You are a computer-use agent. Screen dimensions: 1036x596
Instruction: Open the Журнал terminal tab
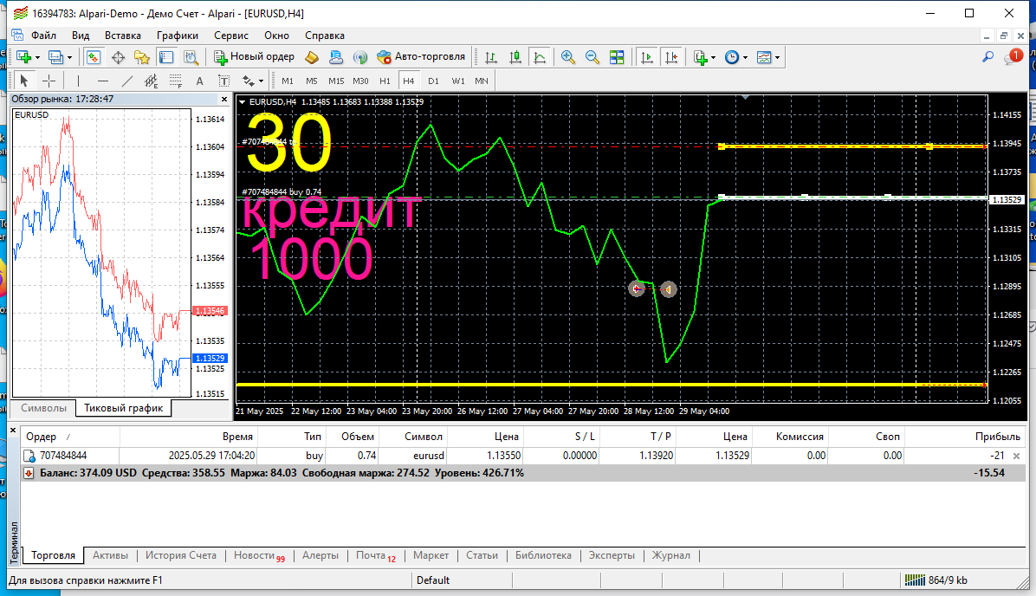(670, 555)
